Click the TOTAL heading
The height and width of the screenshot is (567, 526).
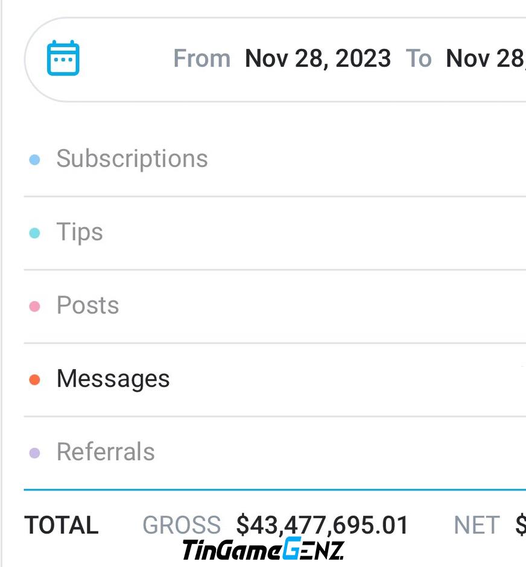click(61, 525)
